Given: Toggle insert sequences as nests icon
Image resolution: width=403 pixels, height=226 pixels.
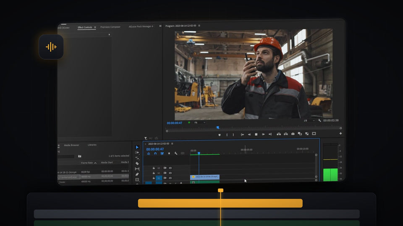Looking at the screenshot, I should [x=149, y=154].
